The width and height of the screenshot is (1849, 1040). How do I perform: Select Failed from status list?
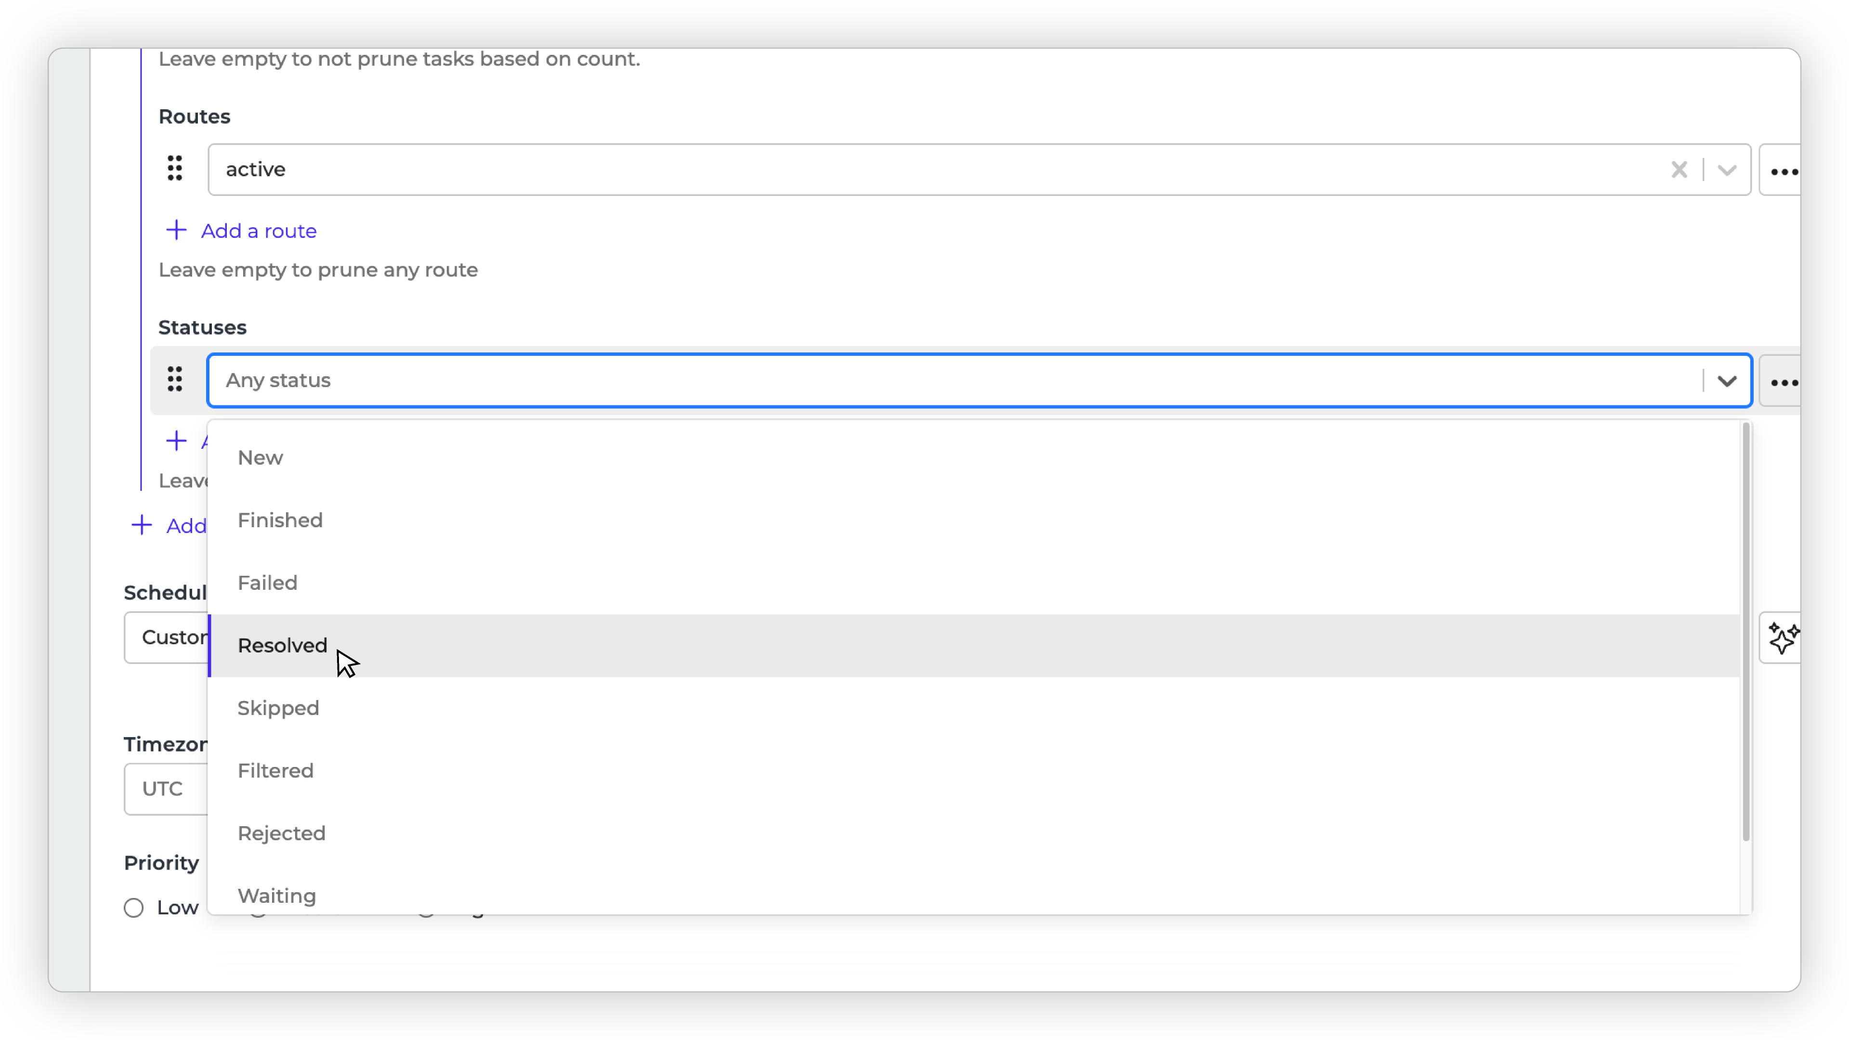click(x=267, y=583)
